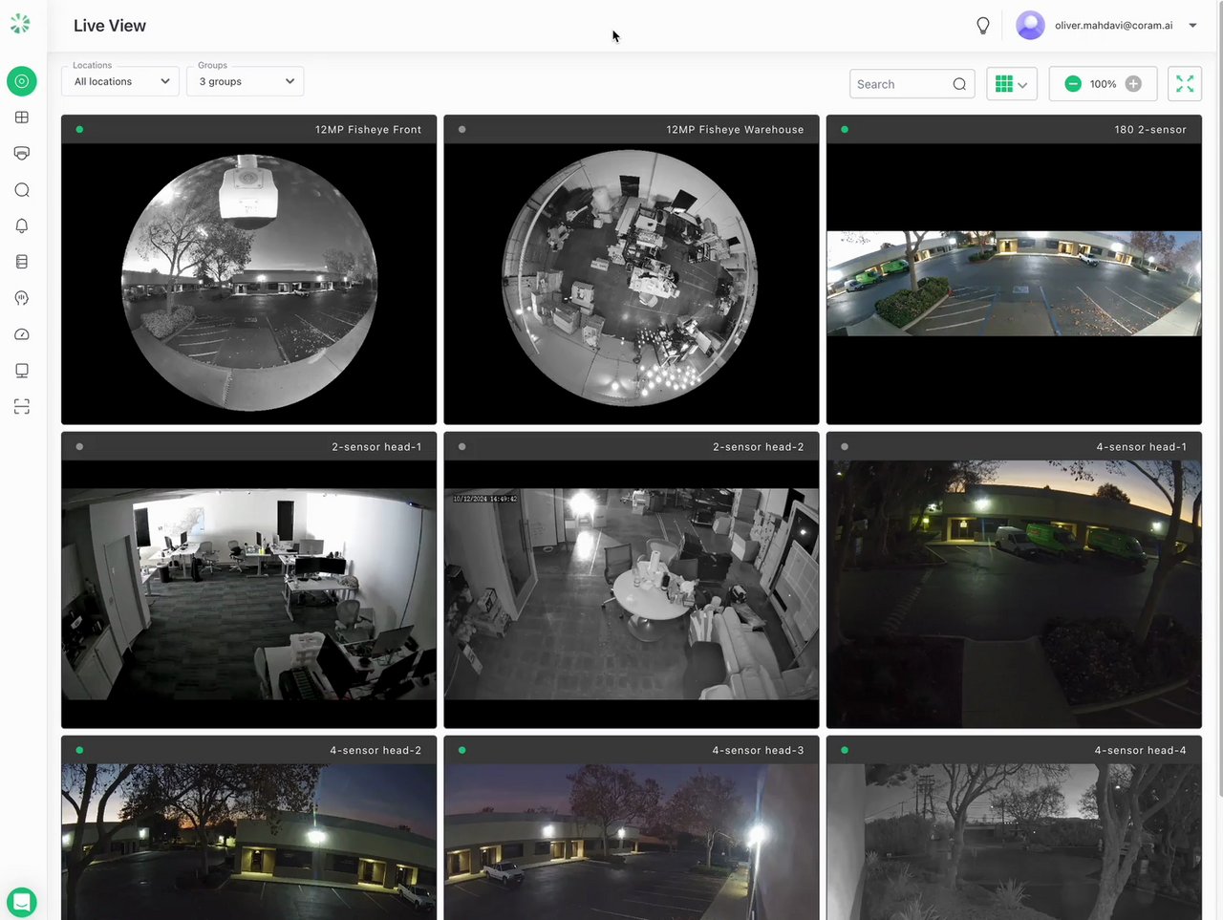Zoom in with the gray plus button
Viewport: 1223px width, 920px height.
pyautogui.click(x=1133, y=84)
